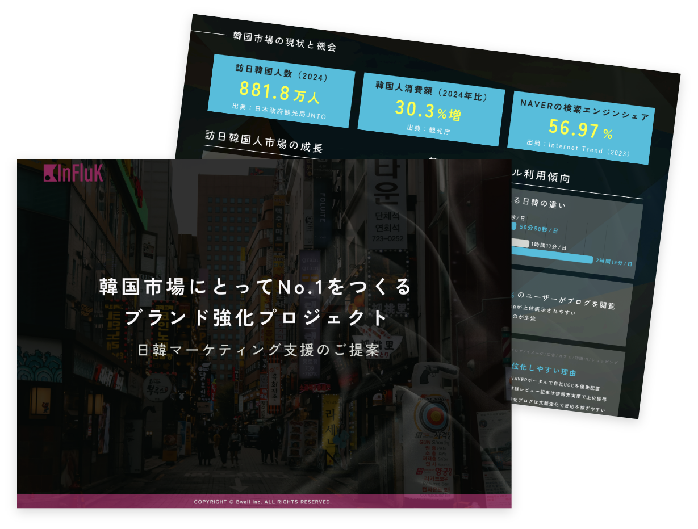The width and height of the screenshot is (698, 529).
Task: Click the partly hidden heading "ル利用傾向"
Action: point(541,177)
